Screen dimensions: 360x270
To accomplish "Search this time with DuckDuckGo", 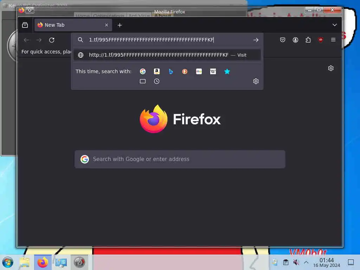I will [x=185, y=71].
